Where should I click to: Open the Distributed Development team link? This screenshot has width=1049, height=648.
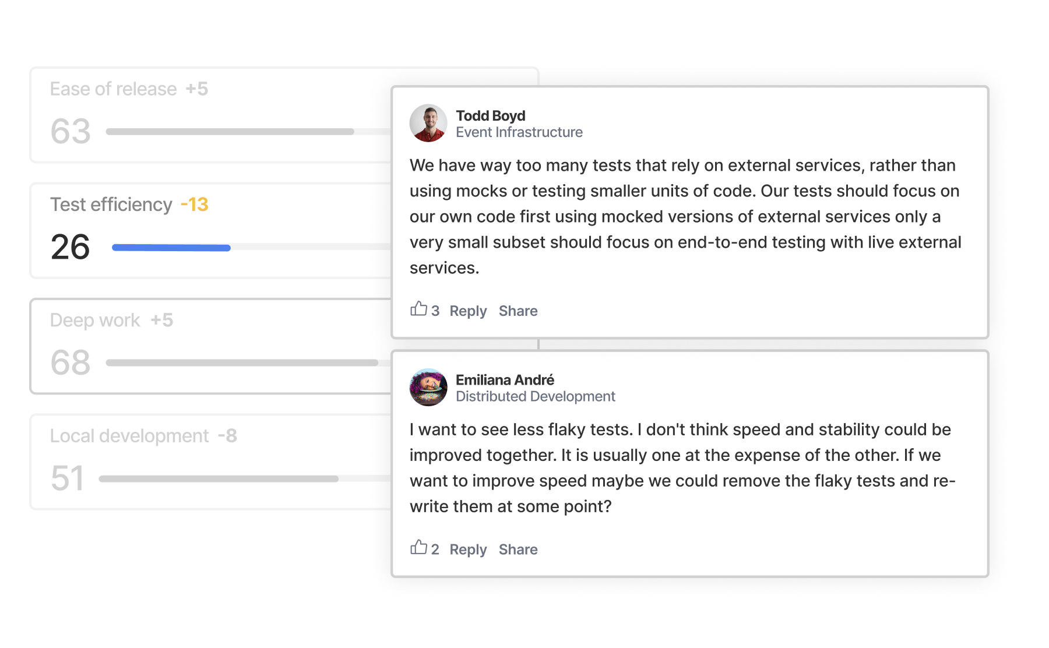(x=536, y=396)
